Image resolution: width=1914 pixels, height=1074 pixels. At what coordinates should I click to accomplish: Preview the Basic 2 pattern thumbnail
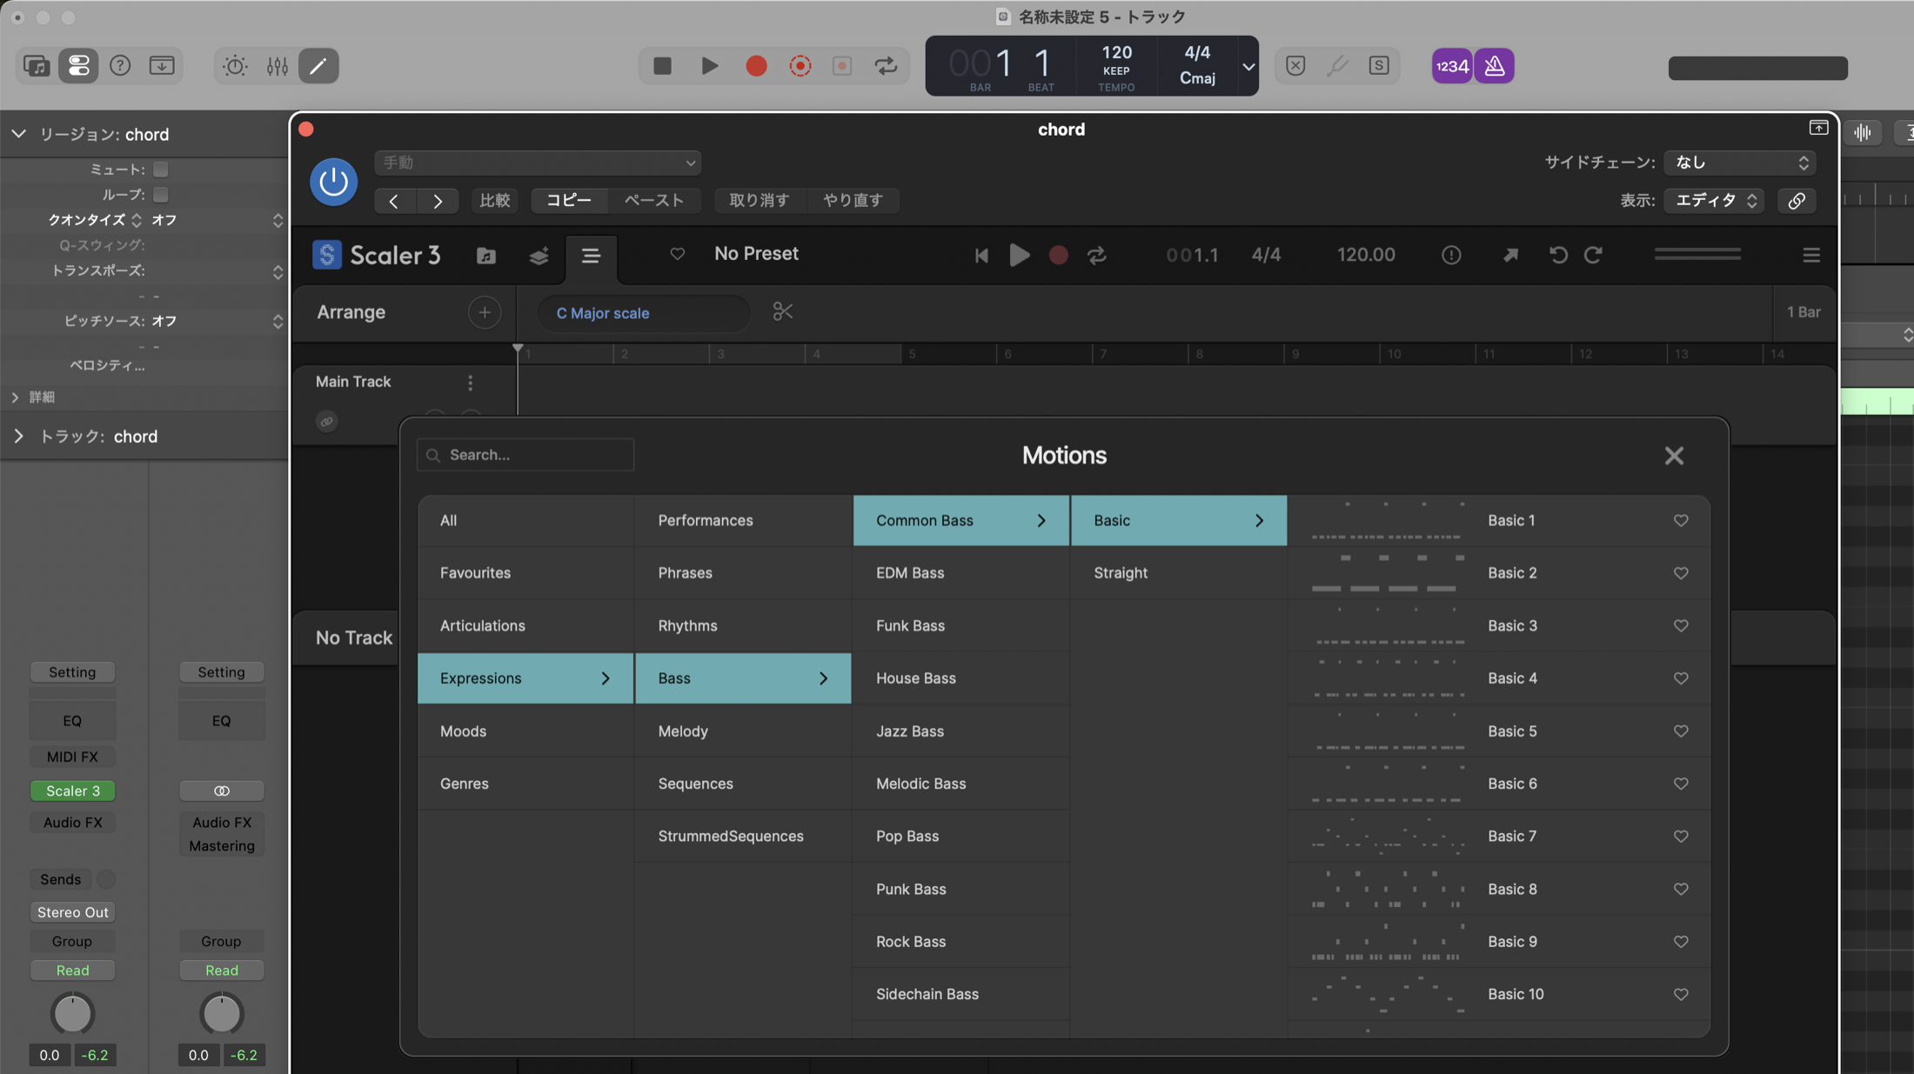coord(1387,573)
